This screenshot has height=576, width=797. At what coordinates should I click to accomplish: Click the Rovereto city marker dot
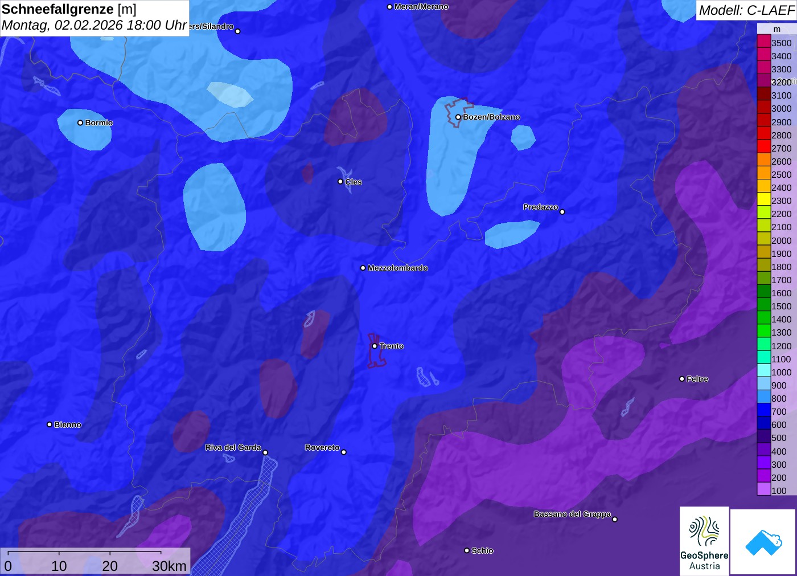click(344, 452)
